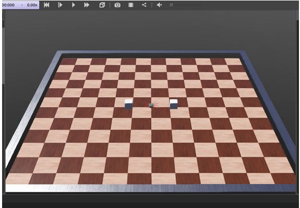Share the simulation via share icon
This screenshot has height=208, width=300.
click(144, 5)
